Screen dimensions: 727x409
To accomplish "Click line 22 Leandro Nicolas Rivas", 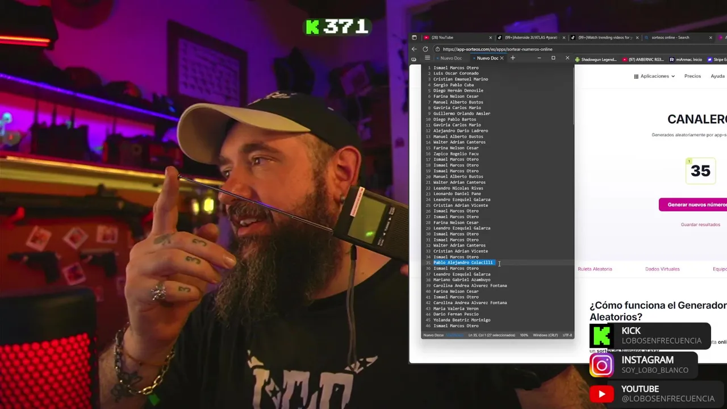I will point(458,188).
